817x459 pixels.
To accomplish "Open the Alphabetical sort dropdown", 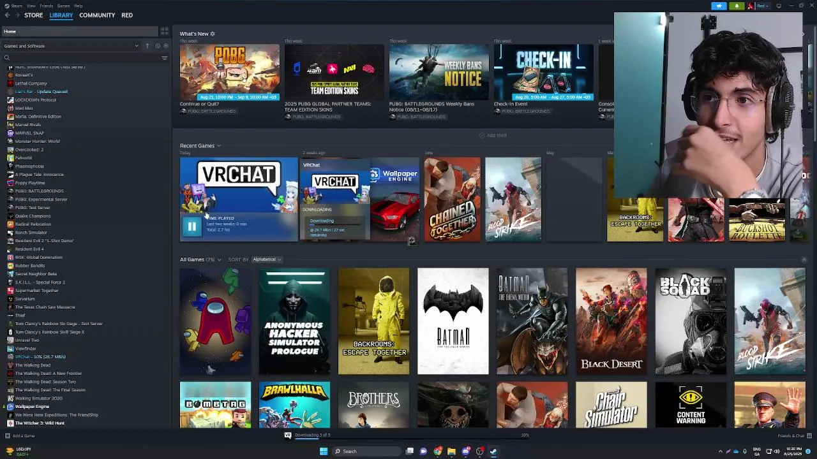I will click(x=267, y=259).
